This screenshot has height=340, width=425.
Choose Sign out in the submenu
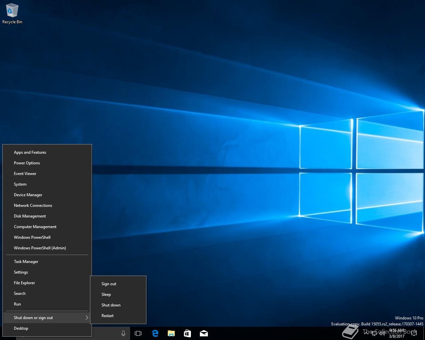118,284
